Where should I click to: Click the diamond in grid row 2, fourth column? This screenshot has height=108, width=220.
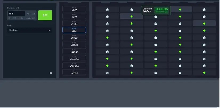[x=180, y=17]
